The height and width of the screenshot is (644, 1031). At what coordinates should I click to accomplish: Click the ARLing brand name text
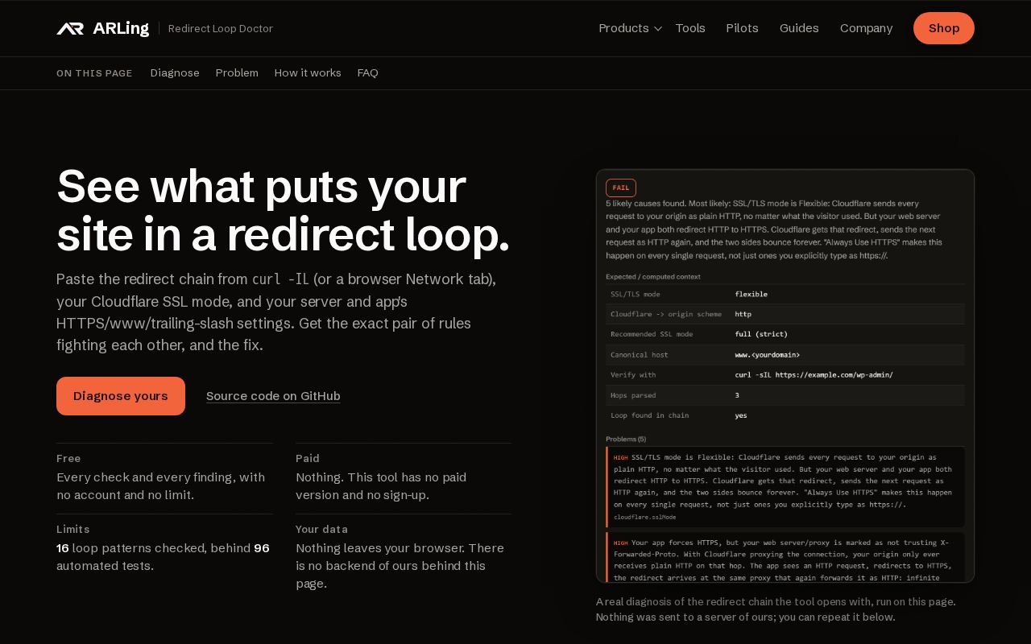pyautogui.click(x=121, y=28)
